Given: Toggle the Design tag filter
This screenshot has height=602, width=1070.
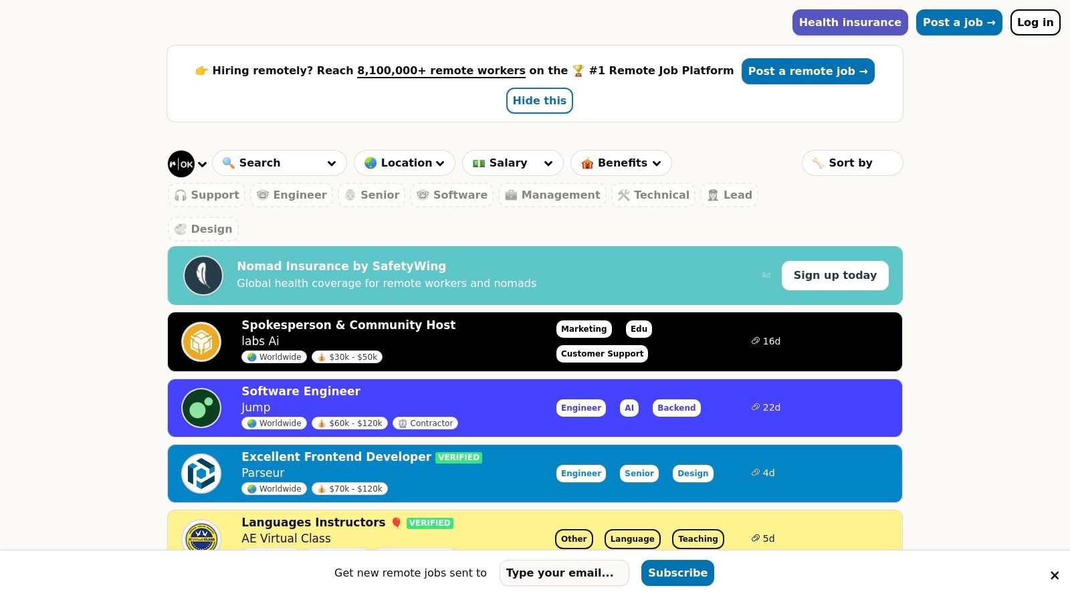Looking at the screenshot, I should [203, 229].
